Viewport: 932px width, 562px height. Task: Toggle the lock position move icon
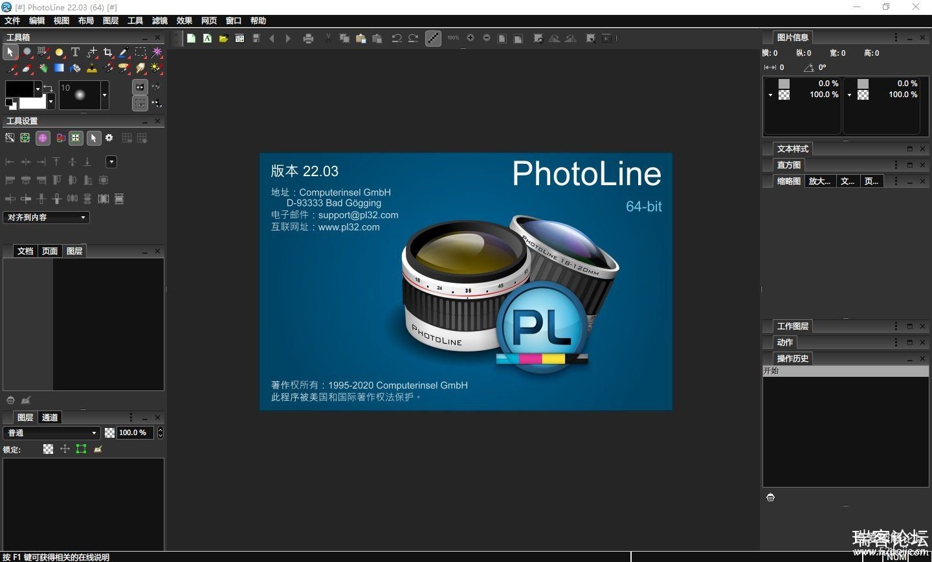pos(65,449)
